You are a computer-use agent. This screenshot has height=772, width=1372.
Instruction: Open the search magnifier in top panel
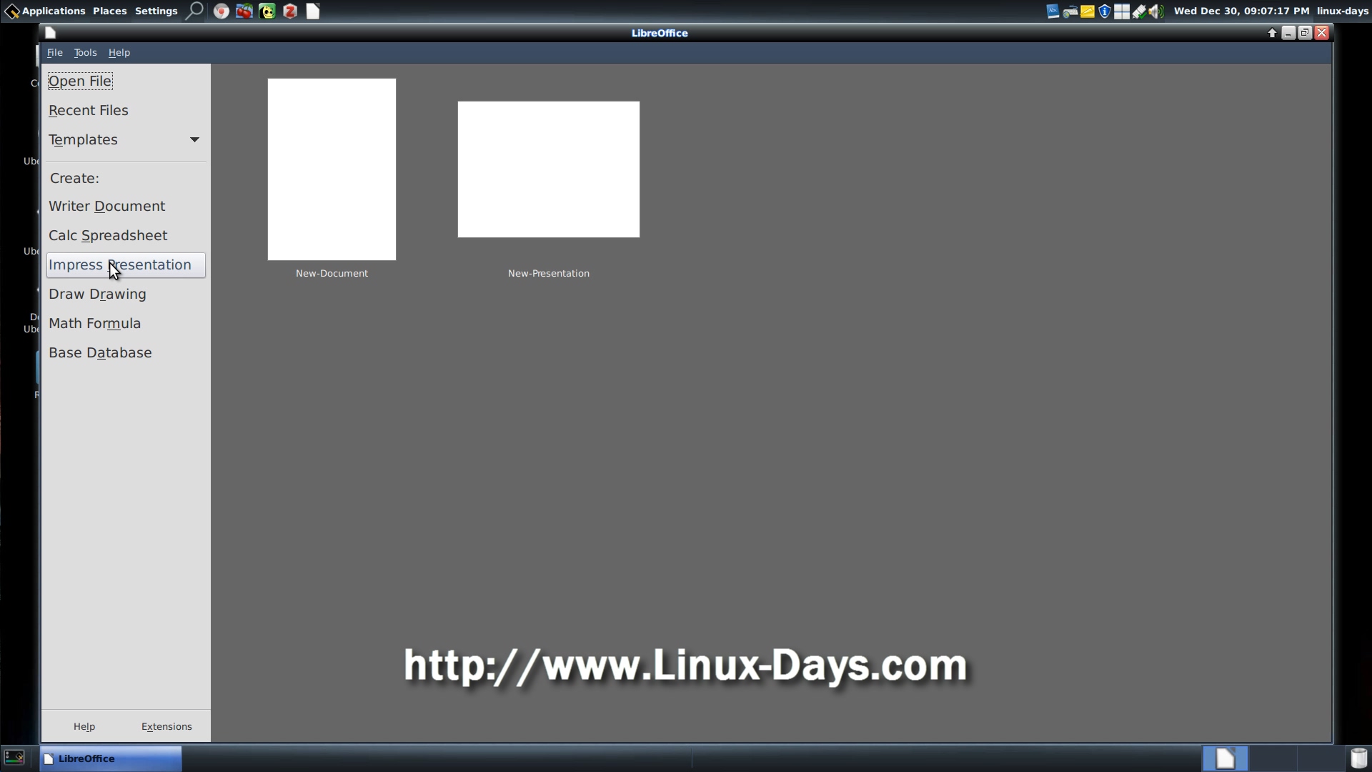click(x=194, y=11)
